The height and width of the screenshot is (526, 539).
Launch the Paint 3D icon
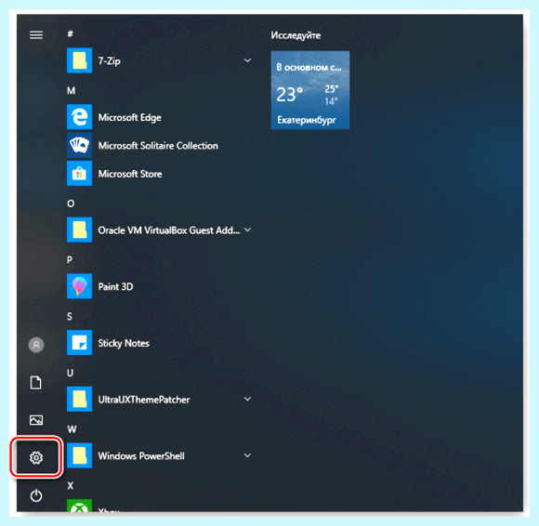[x=79, y=286]
